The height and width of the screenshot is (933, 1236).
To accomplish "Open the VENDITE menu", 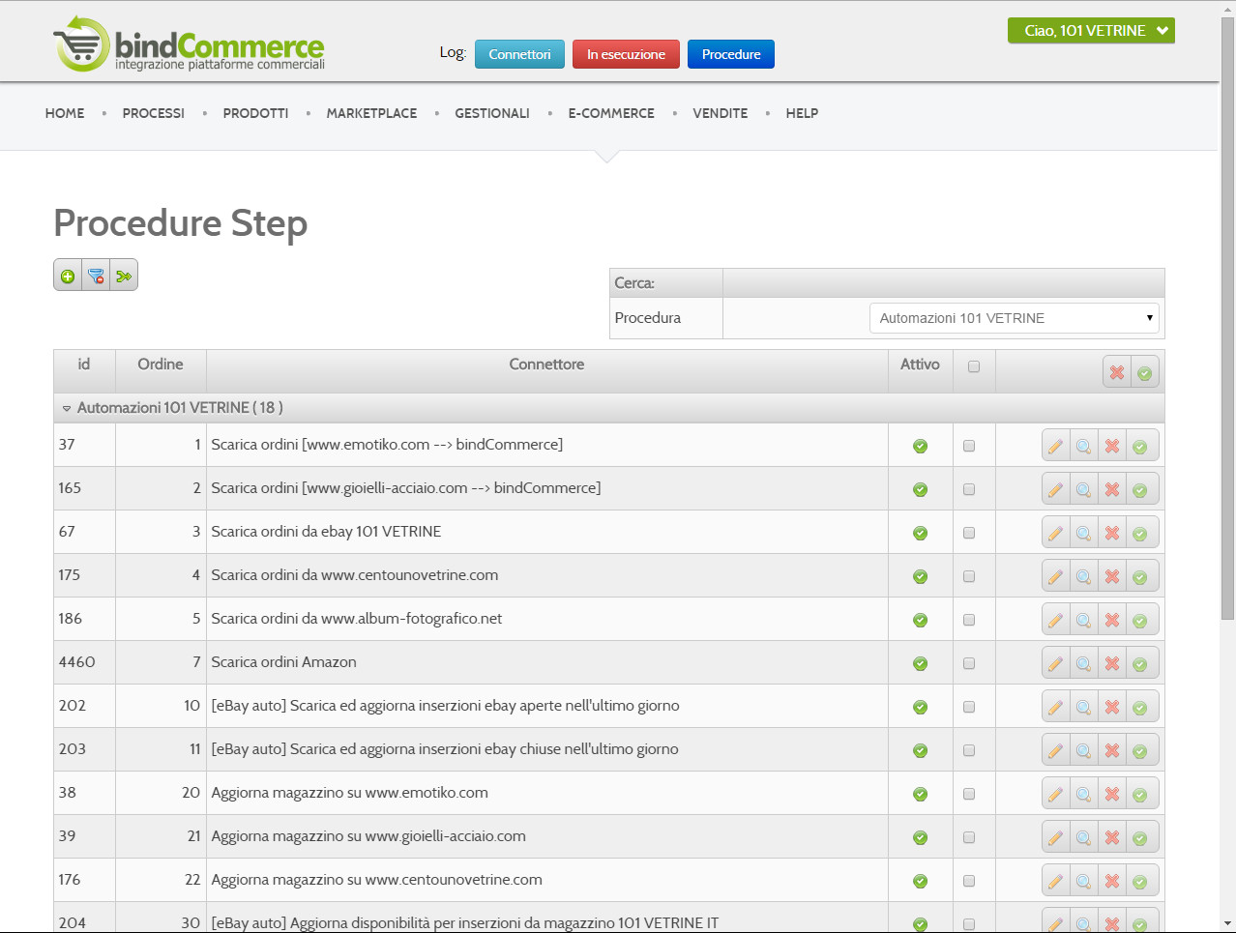I will (721, 113).
